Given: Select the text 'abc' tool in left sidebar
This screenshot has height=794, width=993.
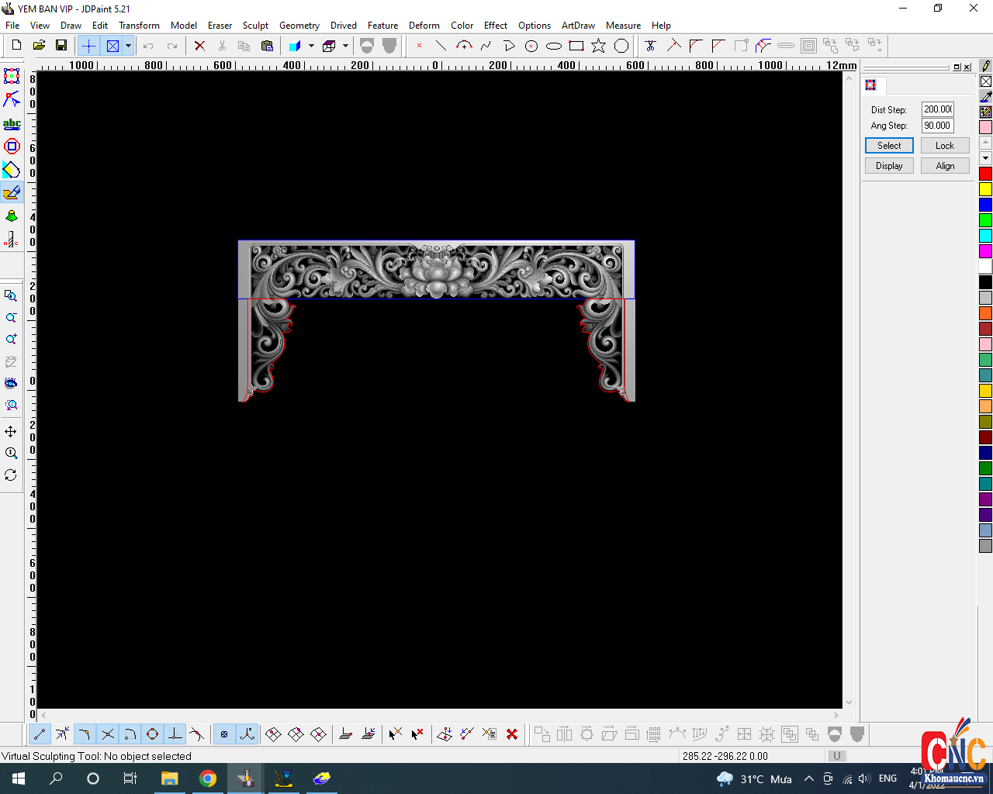Looking at the screenshot, I should (12, 123).
